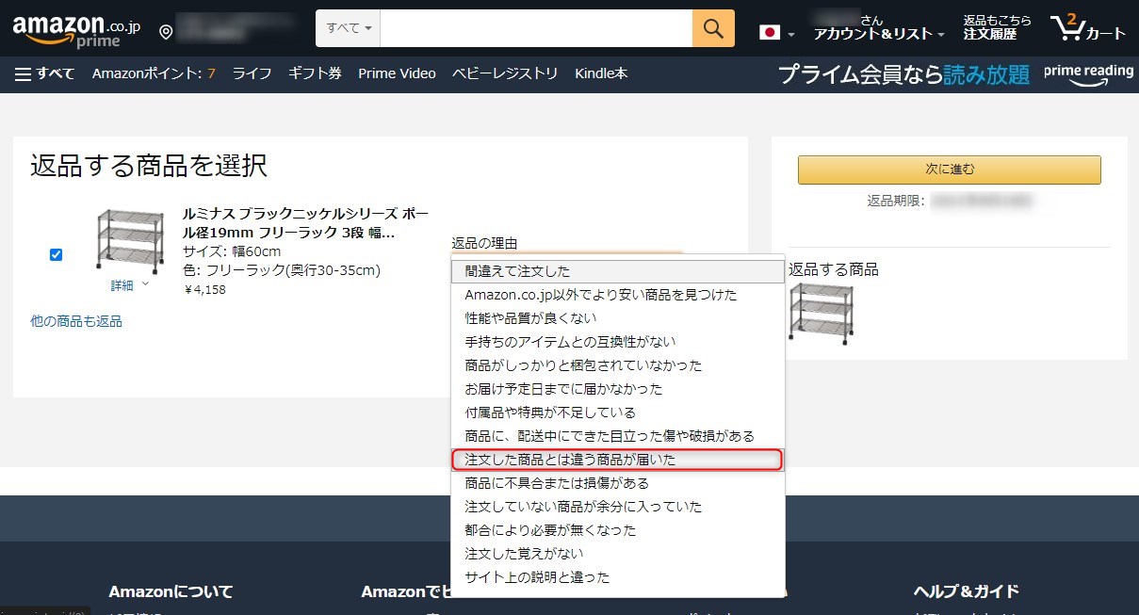This screenshot has height=615, width=1139.
Task: Select Amazon.co.jp以外でより安い商品を見つけた option
Action: click(618, 295)
